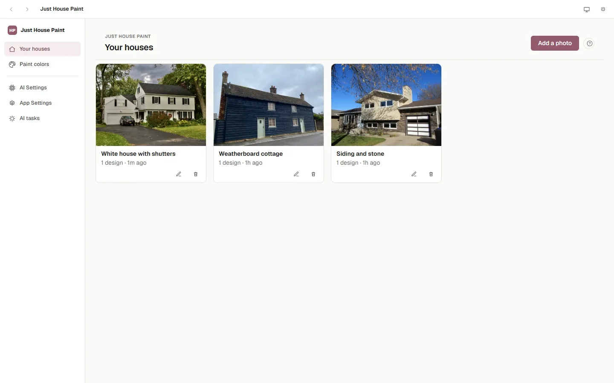The width and height of the screenshot is (614, 383).
Task: Click trash icon on Weatherboard cottage card
Action: (313, 174)
